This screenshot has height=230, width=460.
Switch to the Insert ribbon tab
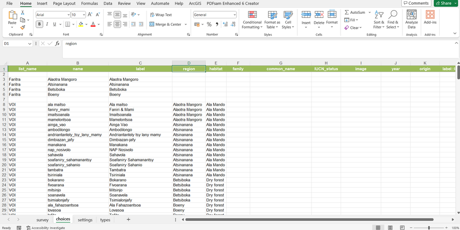42,4
